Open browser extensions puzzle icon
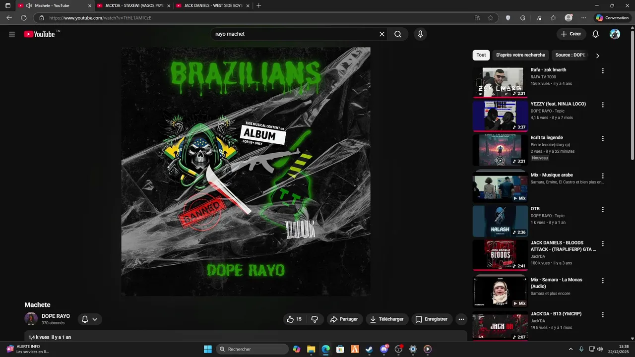Viewport: 635px width, 357px height. 522,18
